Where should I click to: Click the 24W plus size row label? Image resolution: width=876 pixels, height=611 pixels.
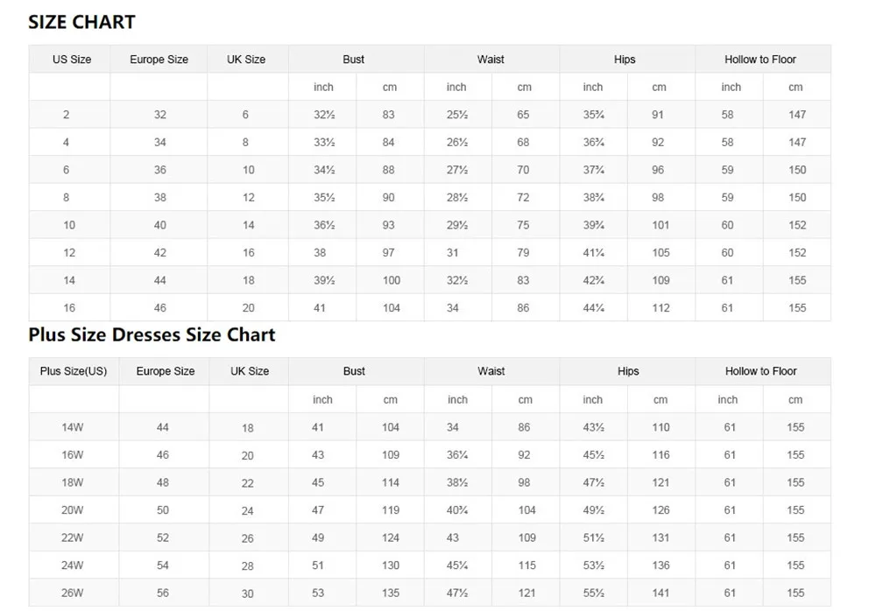[x=73, y=565]
